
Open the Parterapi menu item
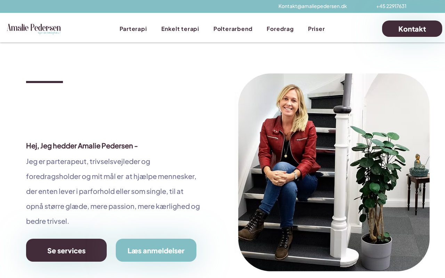[x=133, y=29]
